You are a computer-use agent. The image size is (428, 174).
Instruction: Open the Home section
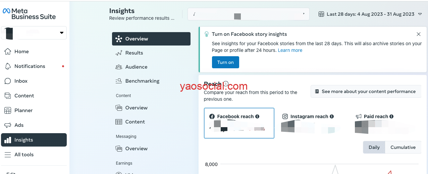click(21, 52)
